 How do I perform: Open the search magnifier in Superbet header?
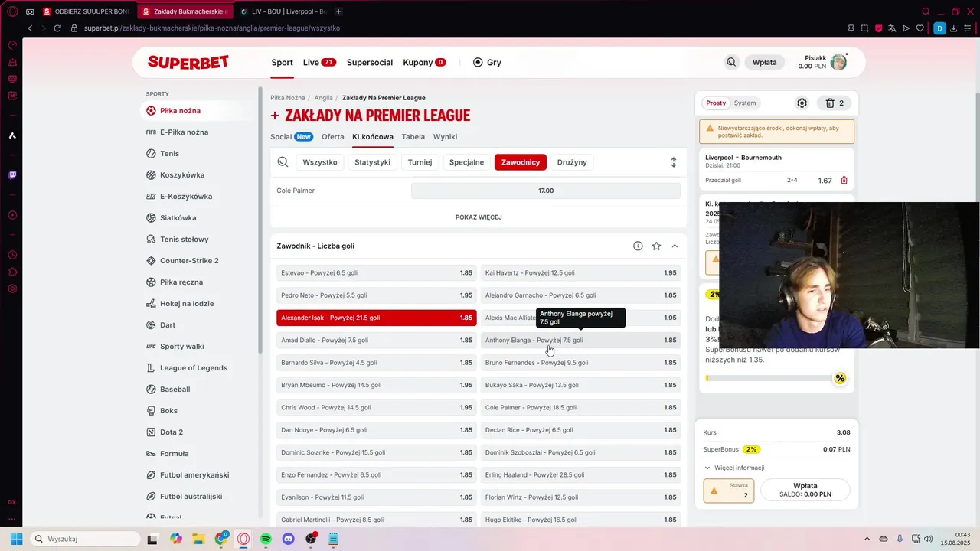point(731,62)
